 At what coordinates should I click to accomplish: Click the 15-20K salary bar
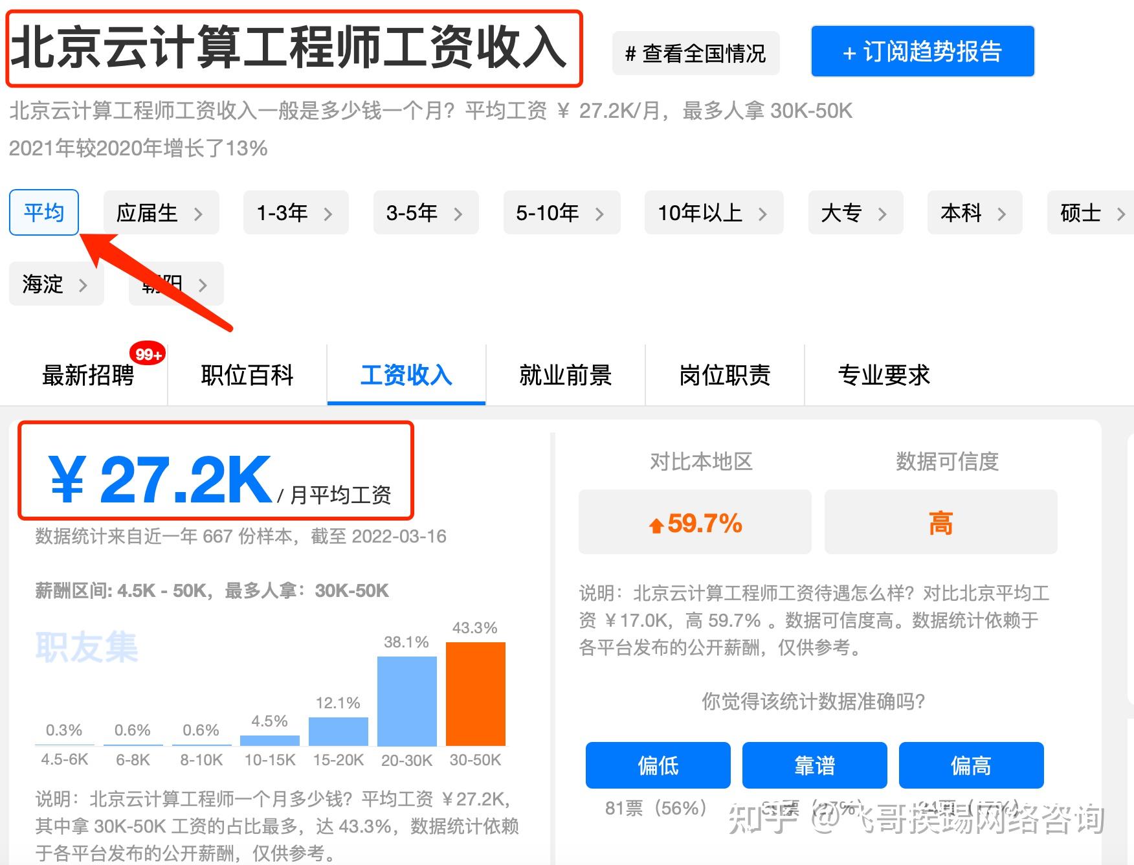point(339,731)
